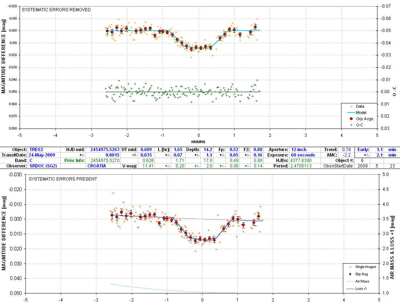Select the F2 value 0.88 in blue
The image size is (400, 304).
pyautogui.click(x=258, y=150)
